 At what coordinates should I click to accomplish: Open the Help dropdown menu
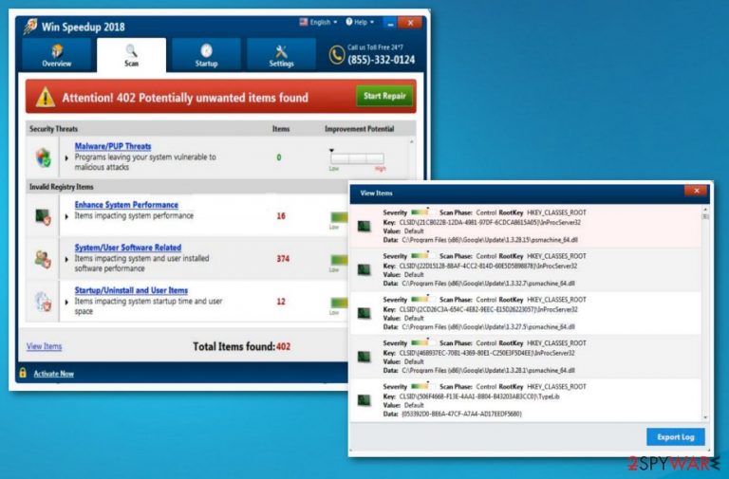[x=360, y=22]
